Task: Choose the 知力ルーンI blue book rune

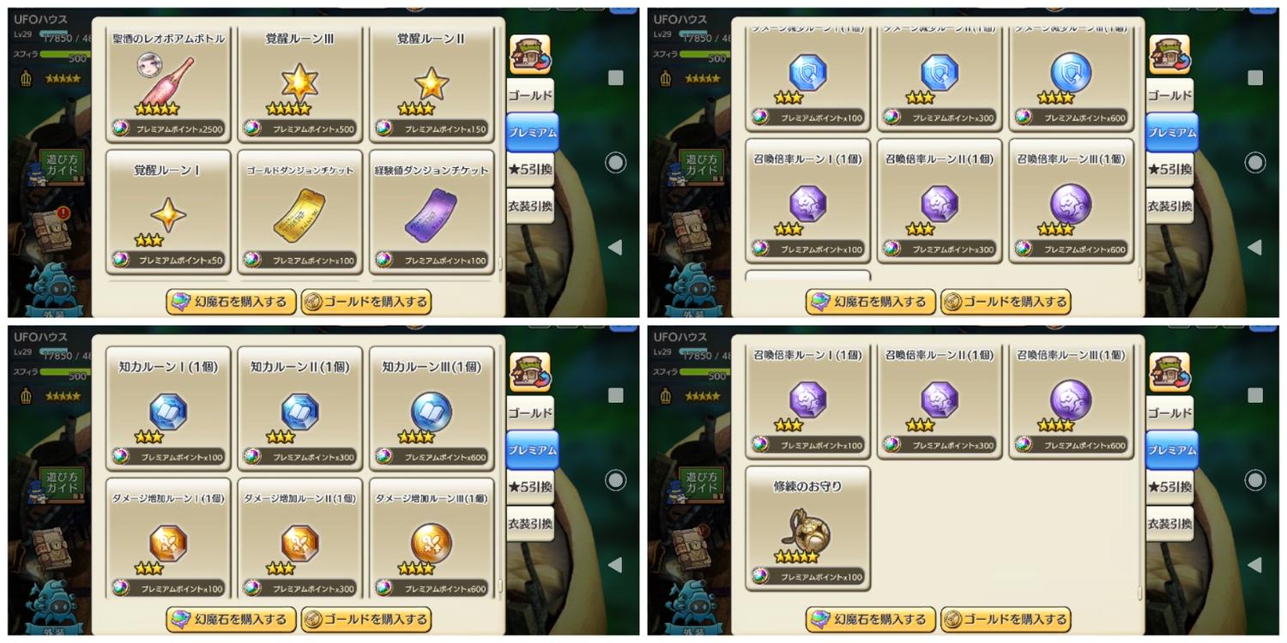Action: tap(168, 409)
